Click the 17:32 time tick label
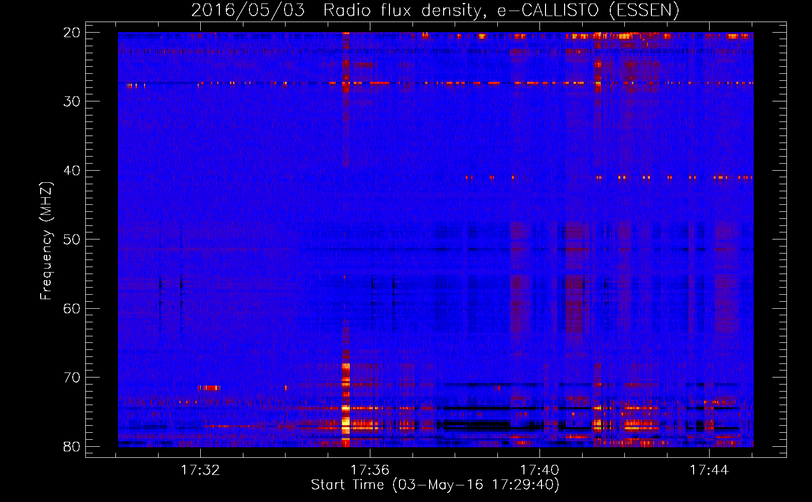This screenshot has height=502, width=812. coord(200,470)
